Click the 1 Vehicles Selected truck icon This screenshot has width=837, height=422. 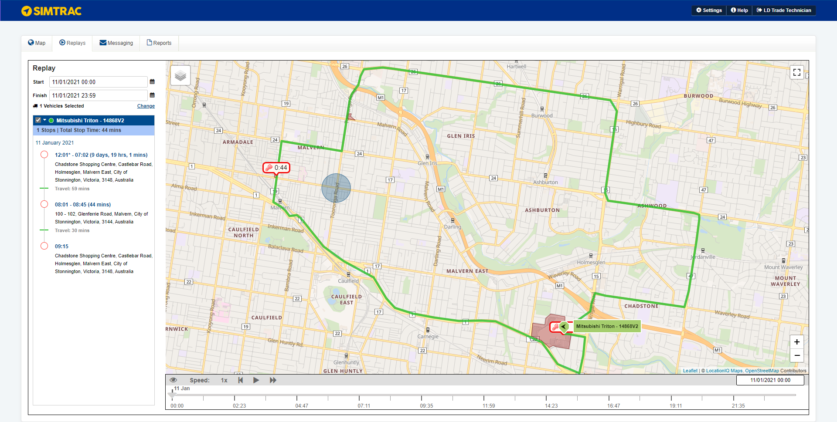click(35, 106)
